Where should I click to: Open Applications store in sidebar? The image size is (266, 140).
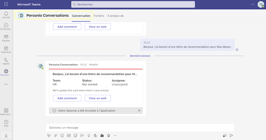(x=6, y=112)
